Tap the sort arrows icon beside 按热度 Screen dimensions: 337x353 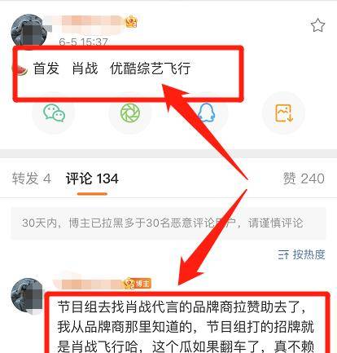(283, 255)
